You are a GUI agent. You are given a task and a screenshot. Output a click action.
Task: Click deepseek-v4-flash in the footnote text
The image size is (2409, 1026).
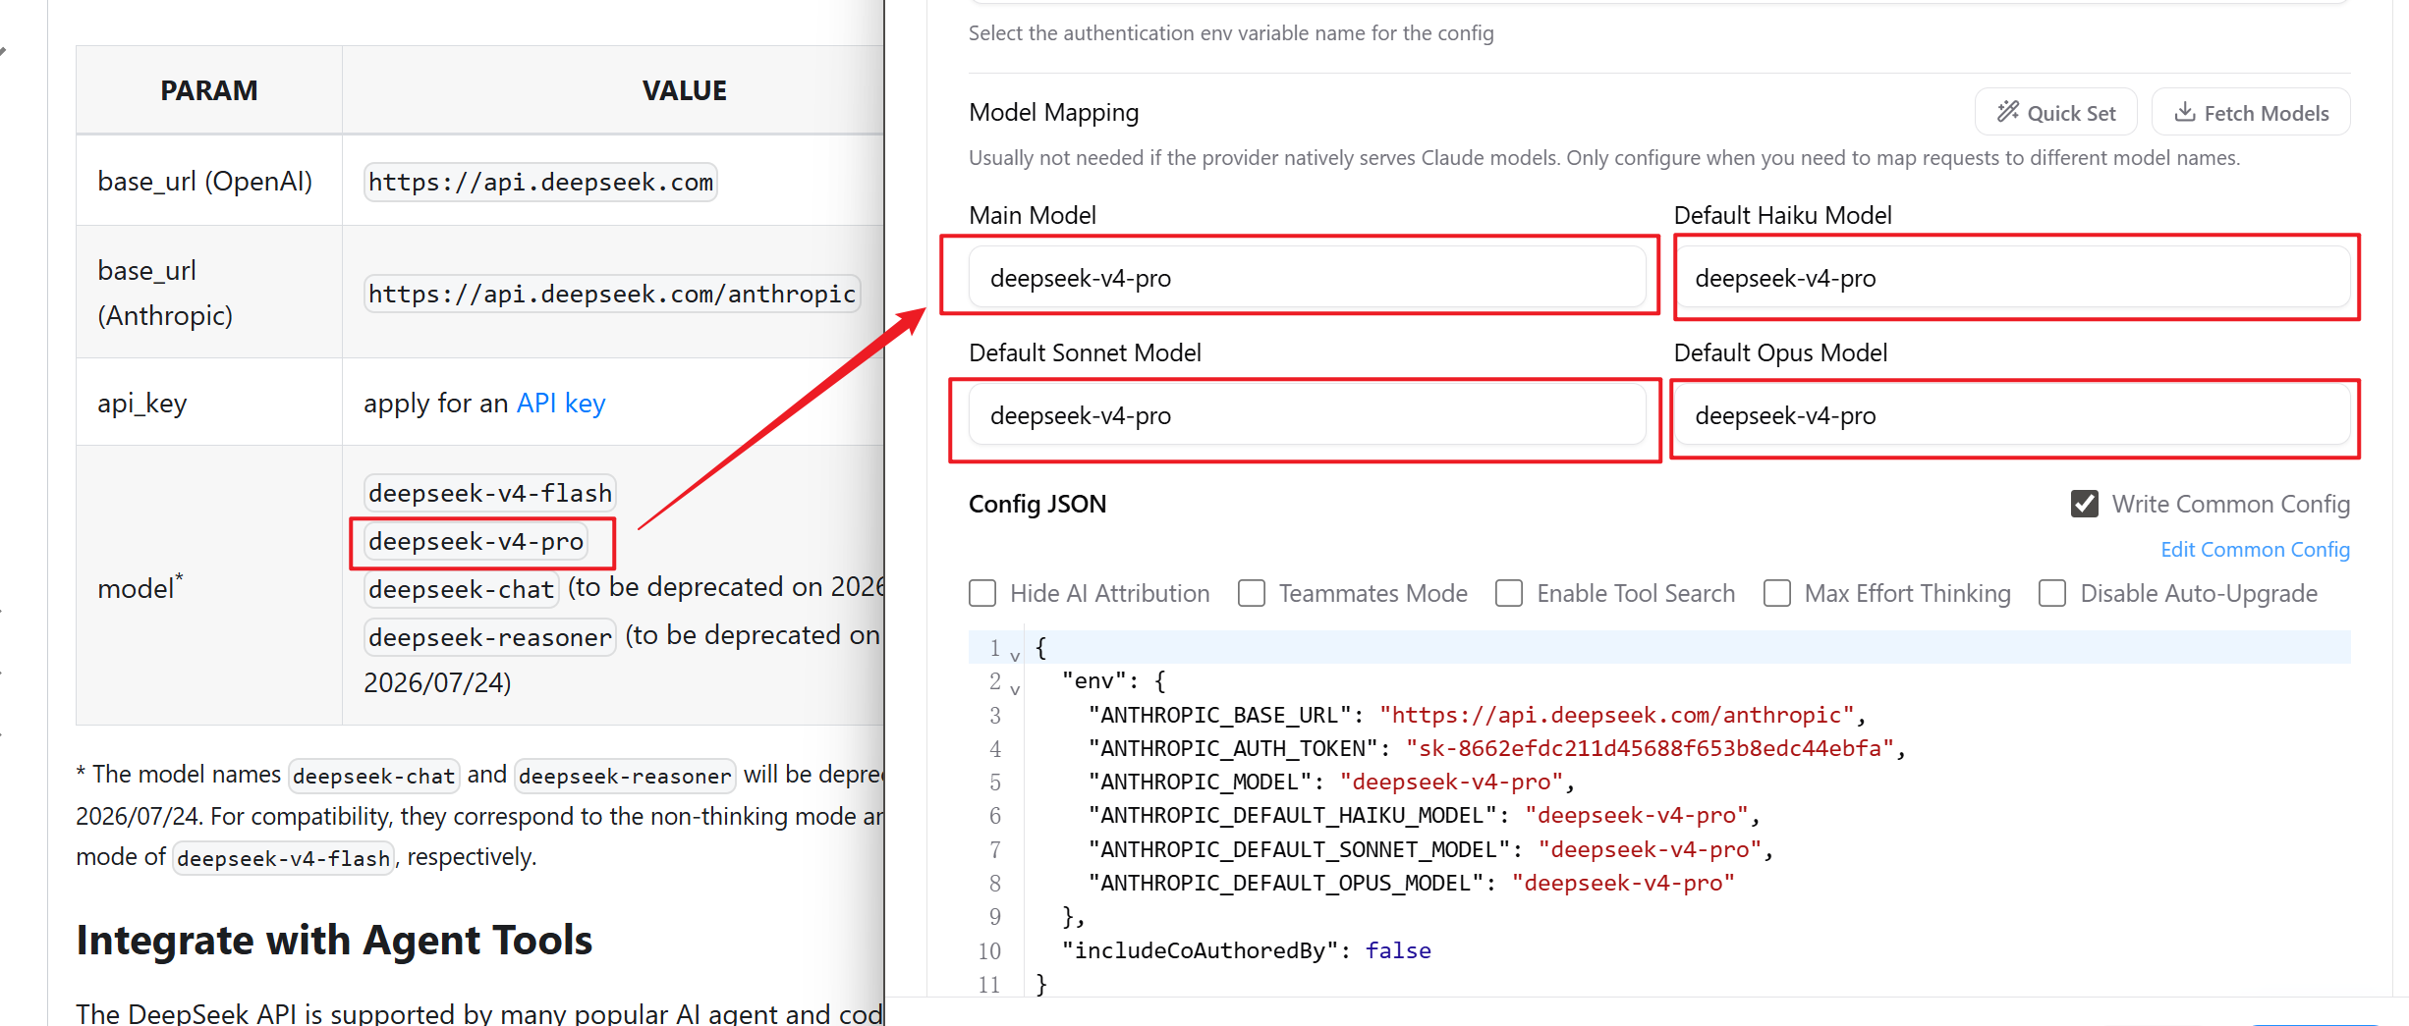283,858
